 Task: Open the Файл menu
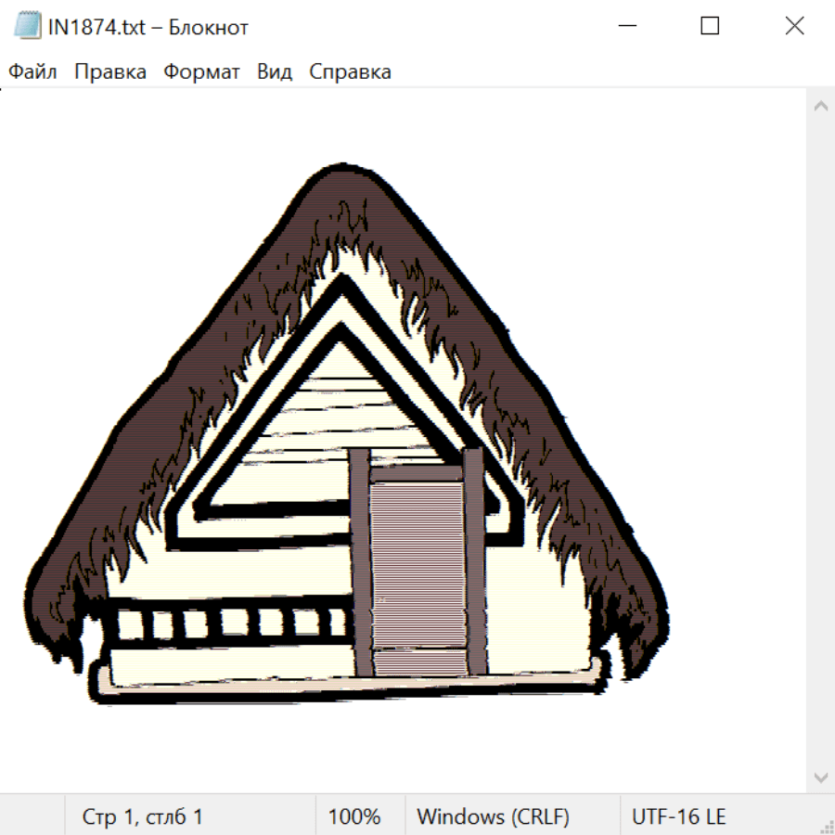[x=32, y=72]
